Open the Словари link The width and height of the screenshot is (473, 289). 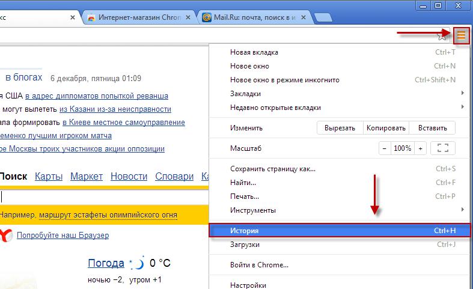tap(174, 176)
